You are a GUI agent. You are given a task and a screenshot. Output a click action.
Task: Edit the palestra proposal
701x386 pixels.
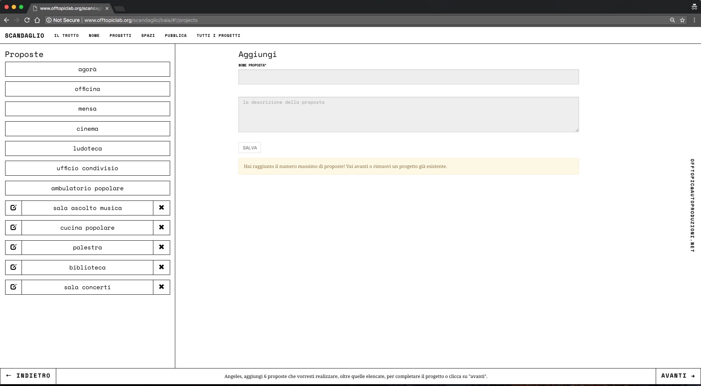pos(14,247)
